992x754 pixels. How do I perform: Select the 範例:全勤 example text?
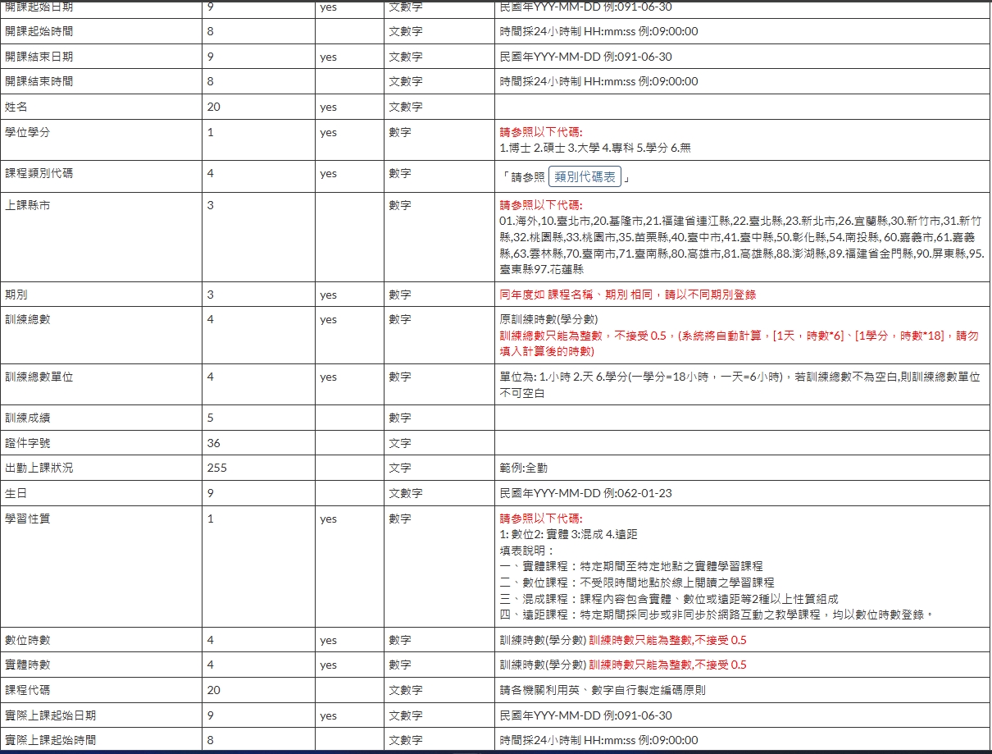click(x=523, y=468)
